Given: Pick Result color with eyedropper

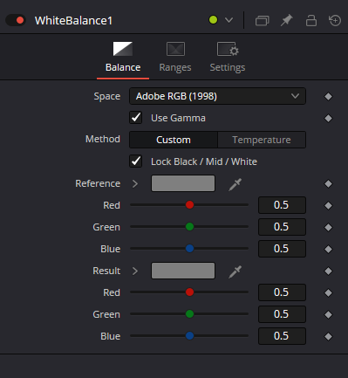Looking at the screenshot, I should tap(235, 271).
